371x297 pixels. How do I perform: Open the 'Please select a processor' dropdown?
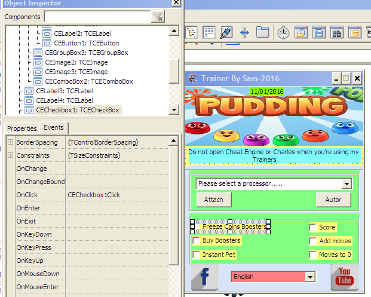click(347, 184)
